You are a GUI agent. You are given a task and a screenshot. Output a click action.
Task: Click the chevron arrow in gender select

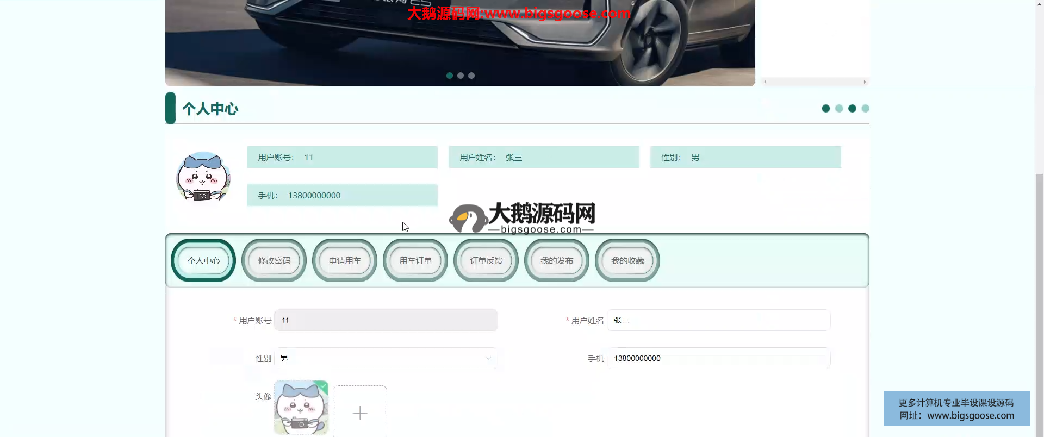click(488, 358)
